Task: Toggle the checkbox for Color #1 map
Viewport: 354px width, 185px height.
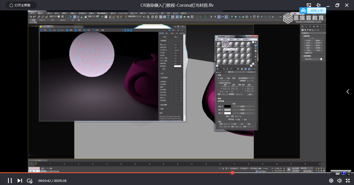Action: tap(253, 106)
